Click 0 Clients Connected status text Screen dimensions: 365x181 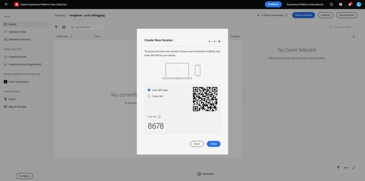coord(272,15)
